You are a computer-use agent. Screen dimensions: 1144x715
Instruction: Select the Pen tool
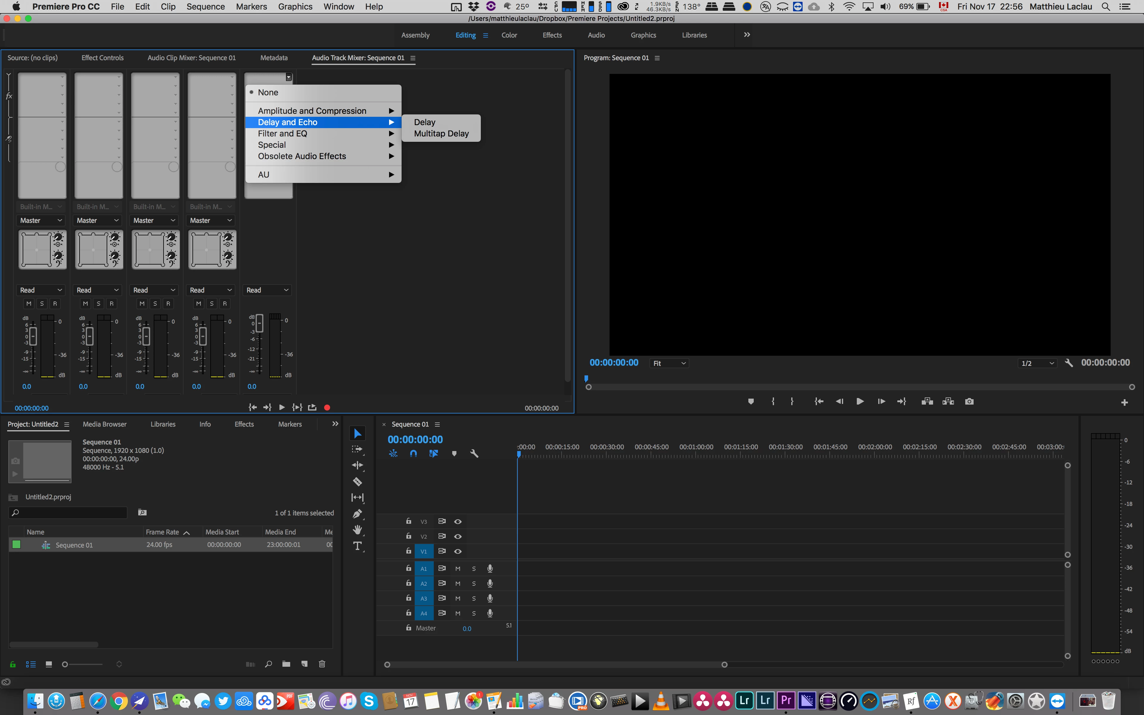(357, 514)
